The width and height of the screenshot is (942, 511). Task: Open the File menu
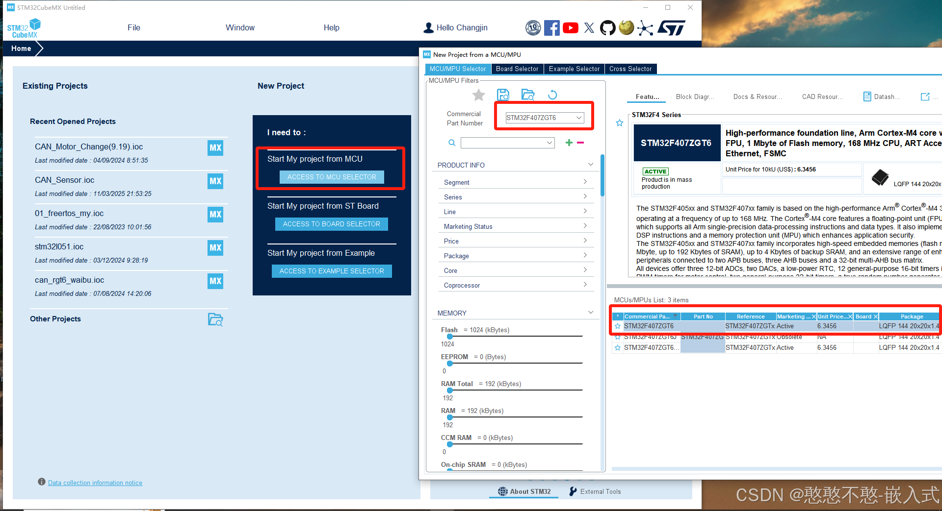pyautogui.click(x=133, y=27)
